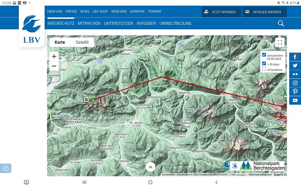Viewport: 301px width, 188px height.
Task: Open the Webcams link
Action: 119,11
